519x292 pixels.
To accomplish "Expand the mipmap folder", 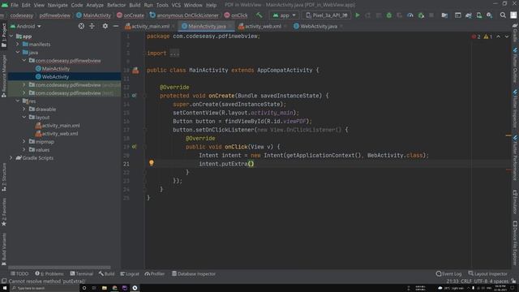I will coord(24,141).
